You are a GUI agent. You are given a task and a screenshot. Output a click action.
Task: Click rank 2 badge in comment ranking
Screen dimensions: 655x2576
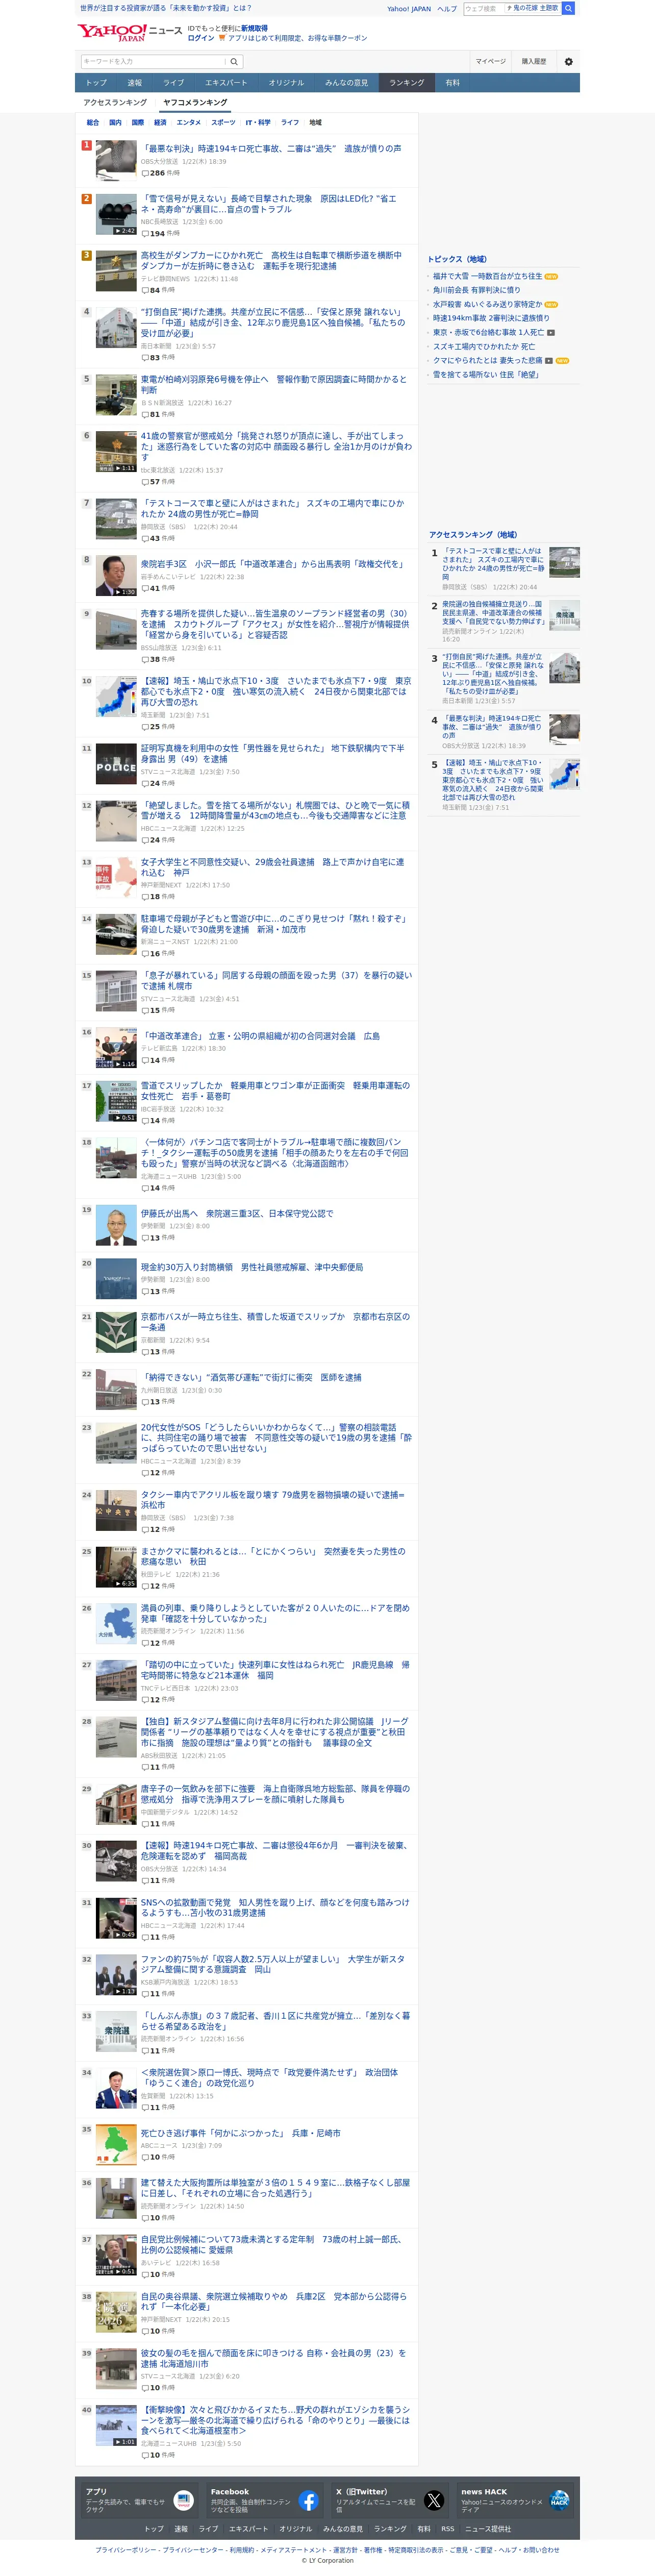point(86,199)
